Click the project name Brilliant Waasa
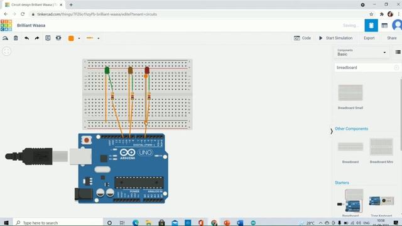 [31, 25]
